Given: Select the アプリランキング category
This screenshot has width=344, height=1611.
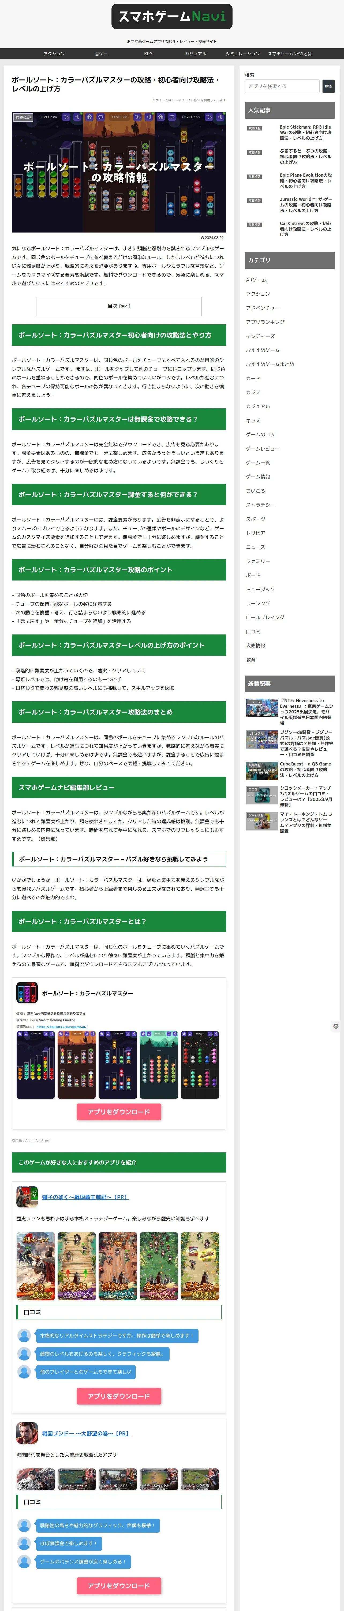Looking at the screenshot, I should (265, 322).
